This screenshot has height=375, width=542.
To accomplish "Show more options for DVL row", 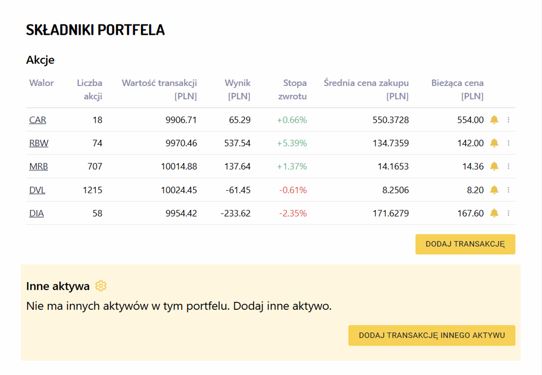I will 509,190.
